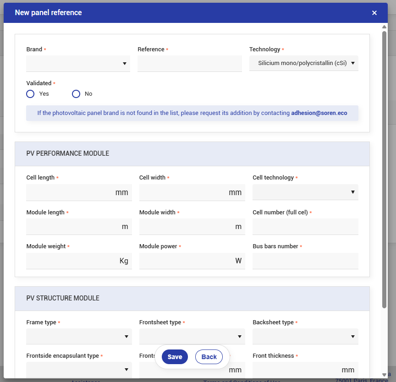396x382 pixels.
Task: Open the Brand dropdown
Action: (78, 64)
